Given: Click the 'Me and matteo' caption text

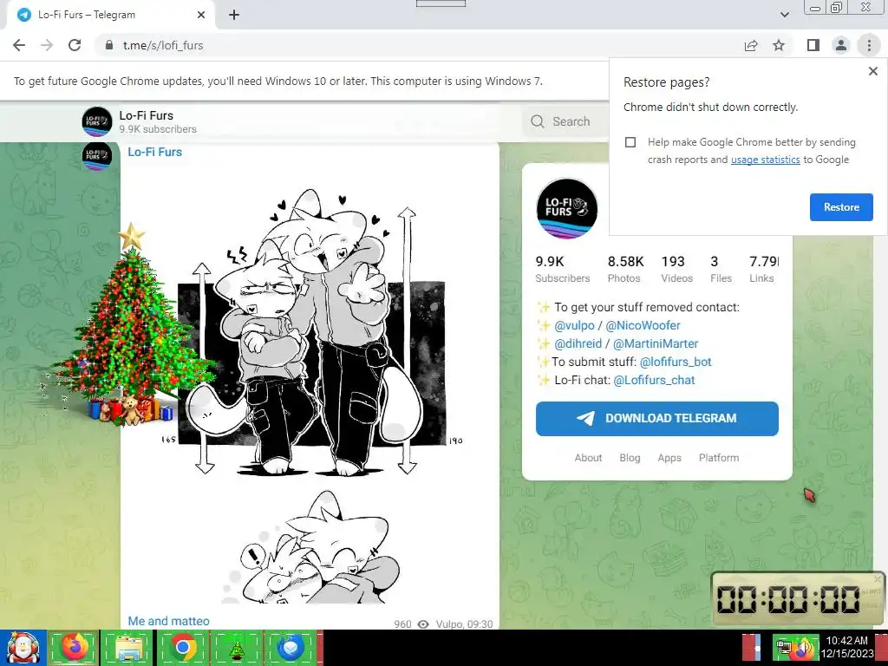Looking at the screenshot, I should [168, 621].
